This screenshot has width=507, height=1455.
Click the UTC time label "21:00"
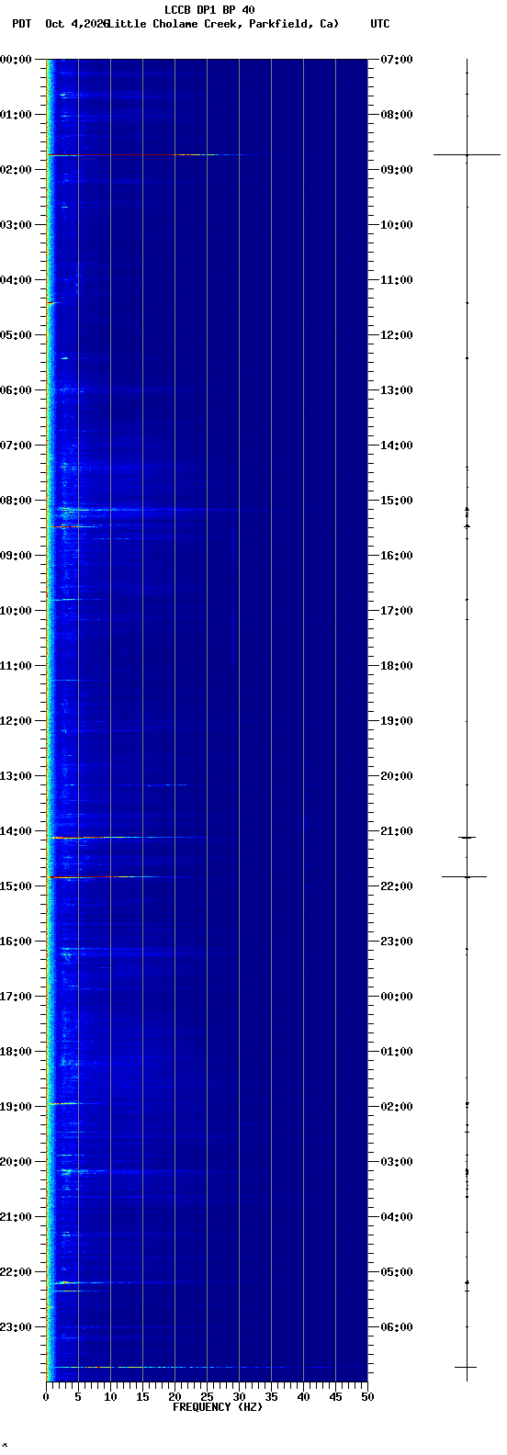(x=397, y=831)
